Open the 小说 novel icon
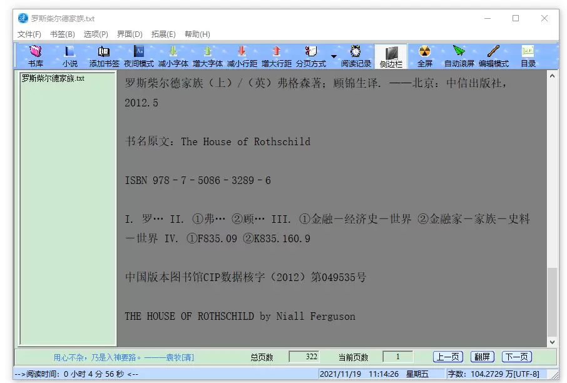The height and width of the screenshot is (383, 567). click(69, 56)
